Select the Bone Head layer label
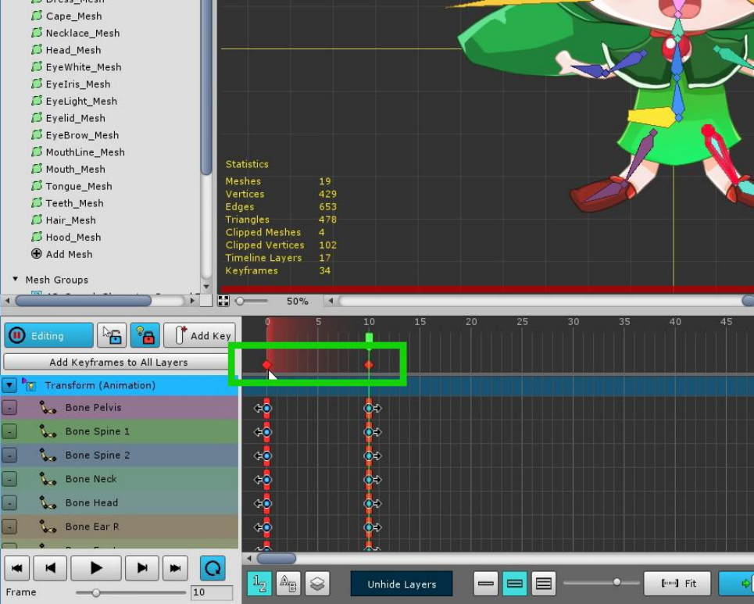Screen dimensions: 754x604 pos(91,503)
